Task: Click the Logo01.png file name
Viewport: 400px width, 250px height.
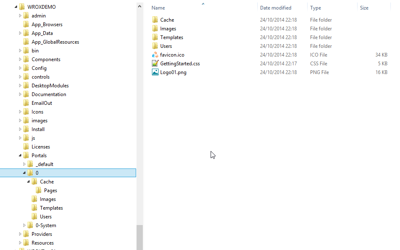Action: click(x=173, y=72)
